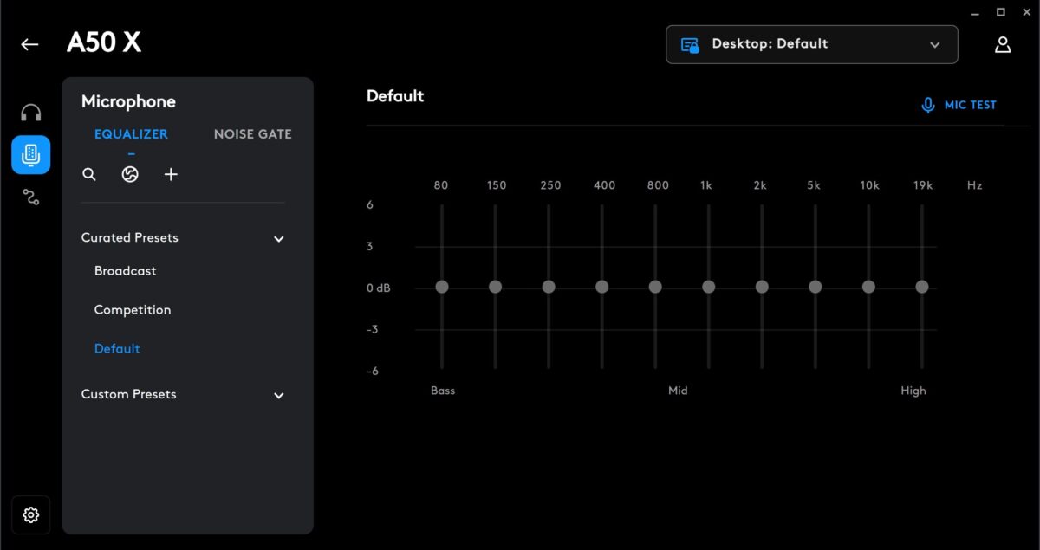The width and height of the screenshot is (1040, 550).
Task: Click the 1k band slider handle
Action: point(708,287)
